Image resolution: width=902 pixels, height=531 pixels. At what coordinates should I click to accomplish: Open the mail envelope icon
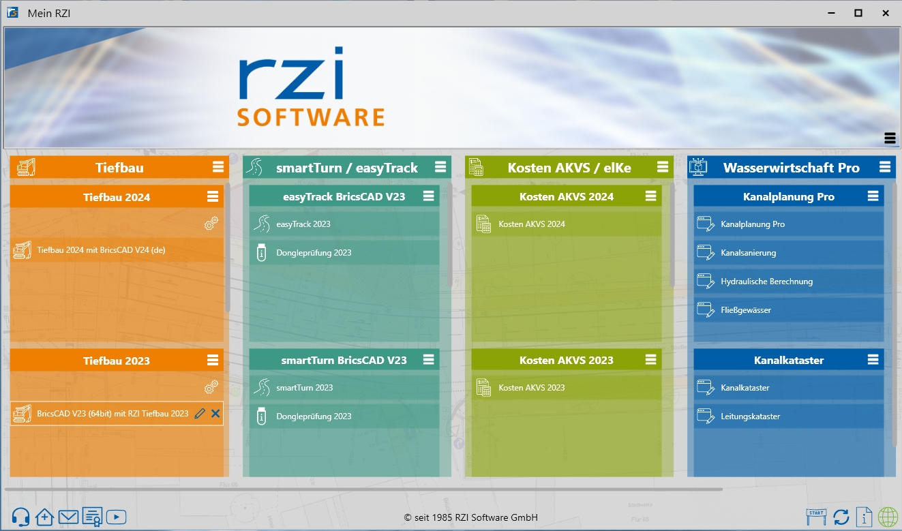(x=68, y=518)
